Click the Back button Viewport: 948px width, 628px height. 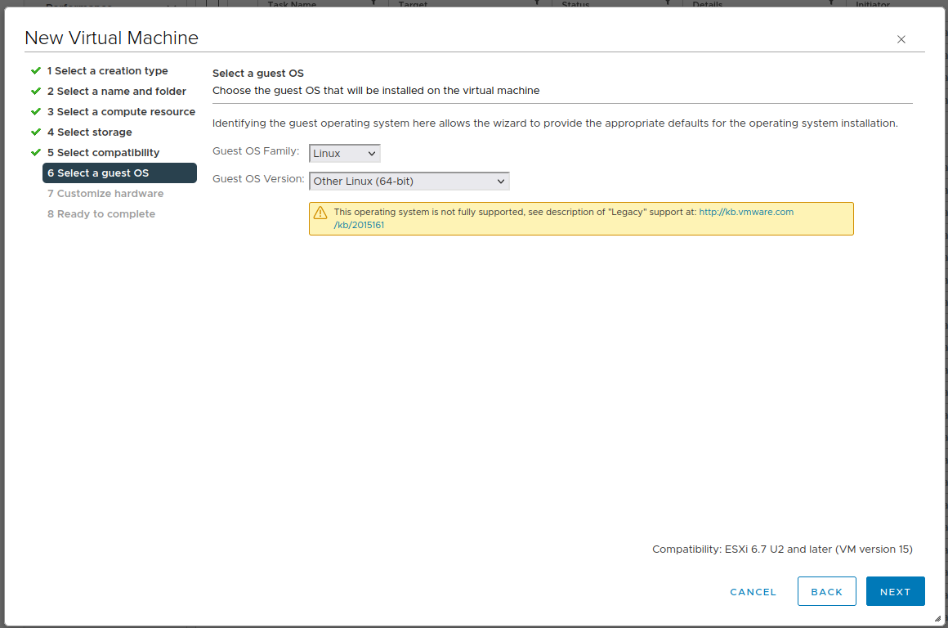[826, 591]
